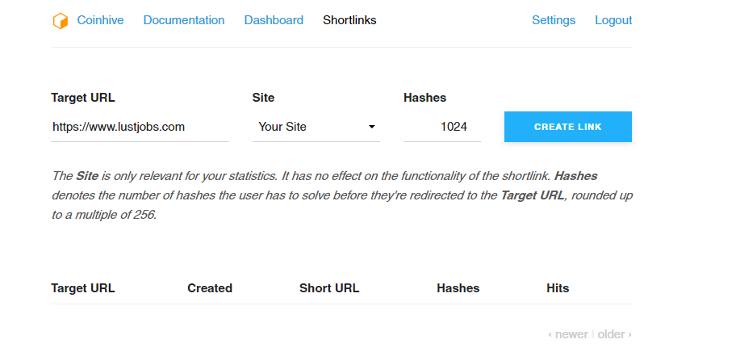This screenshot has height=348, width=736.
Task: Go to older shortlinks page
Action: tap(615, 334)
